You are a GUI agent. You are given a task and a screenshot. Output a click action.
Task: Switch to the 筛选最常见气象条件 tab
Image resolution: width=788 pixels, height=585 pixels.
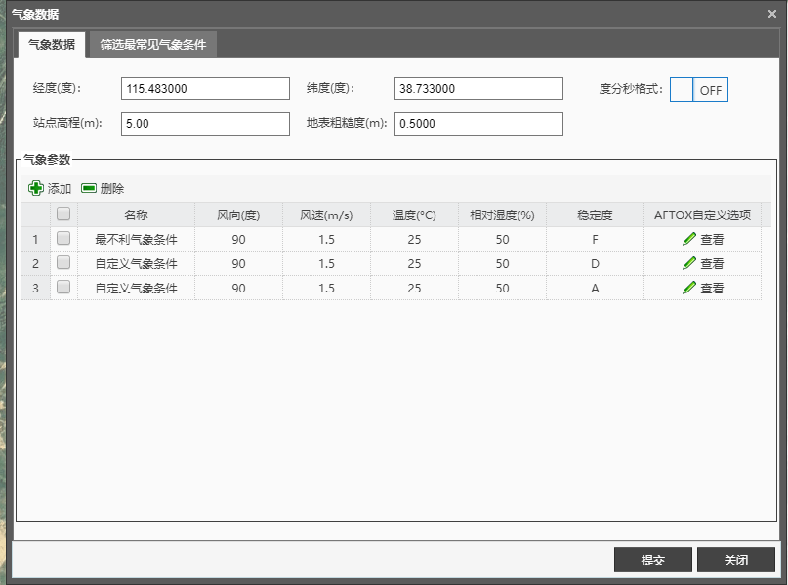152,45
